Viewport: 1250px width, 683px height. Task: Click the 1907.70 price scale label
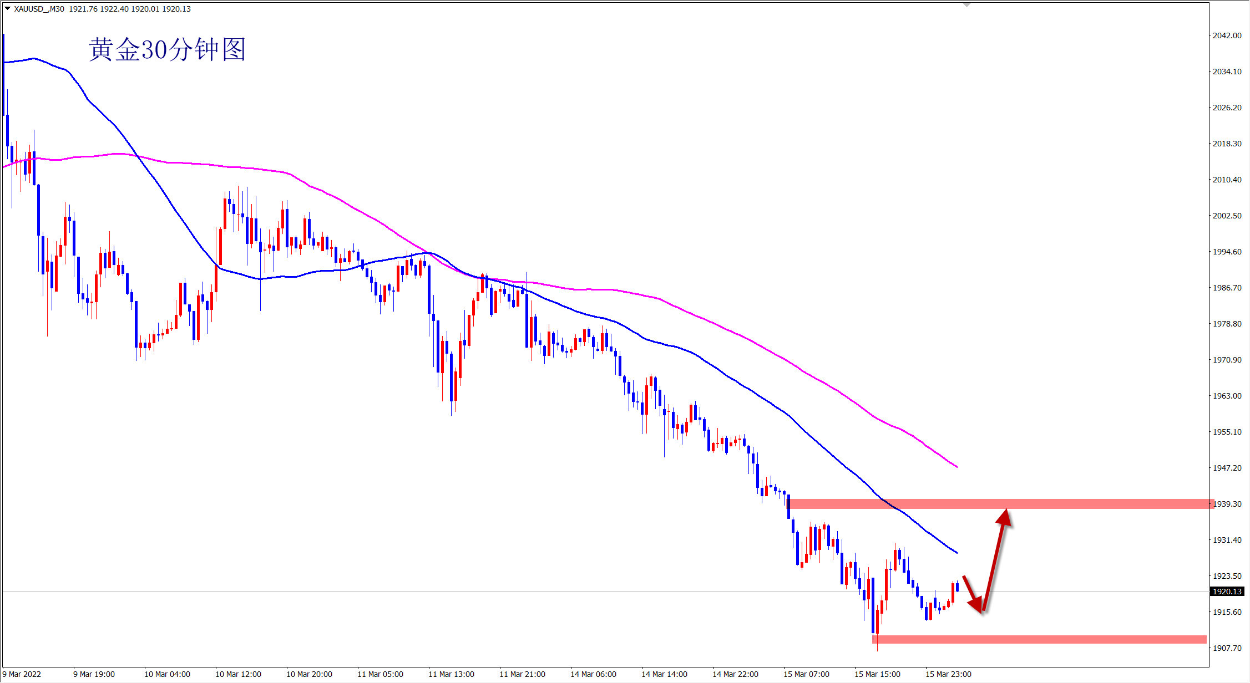pyautogui.click(x=1227, y=648)
